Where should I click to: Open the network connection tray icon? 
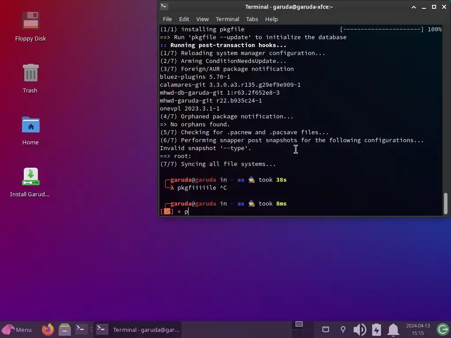point(325,329)
